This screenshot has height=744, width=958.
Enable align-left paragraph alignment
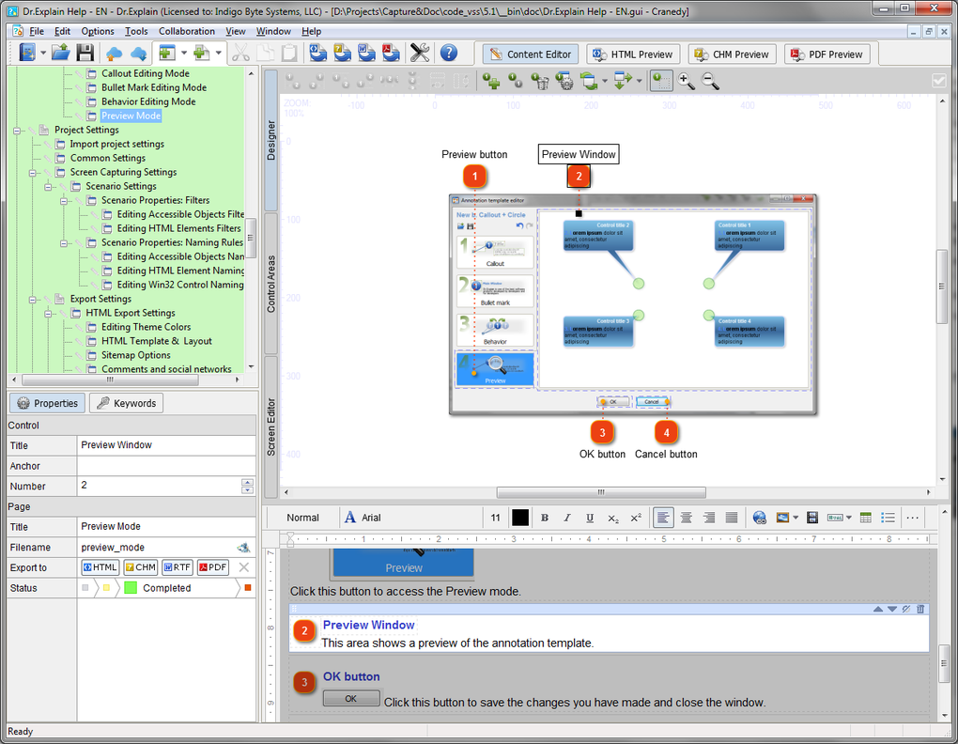663,518
